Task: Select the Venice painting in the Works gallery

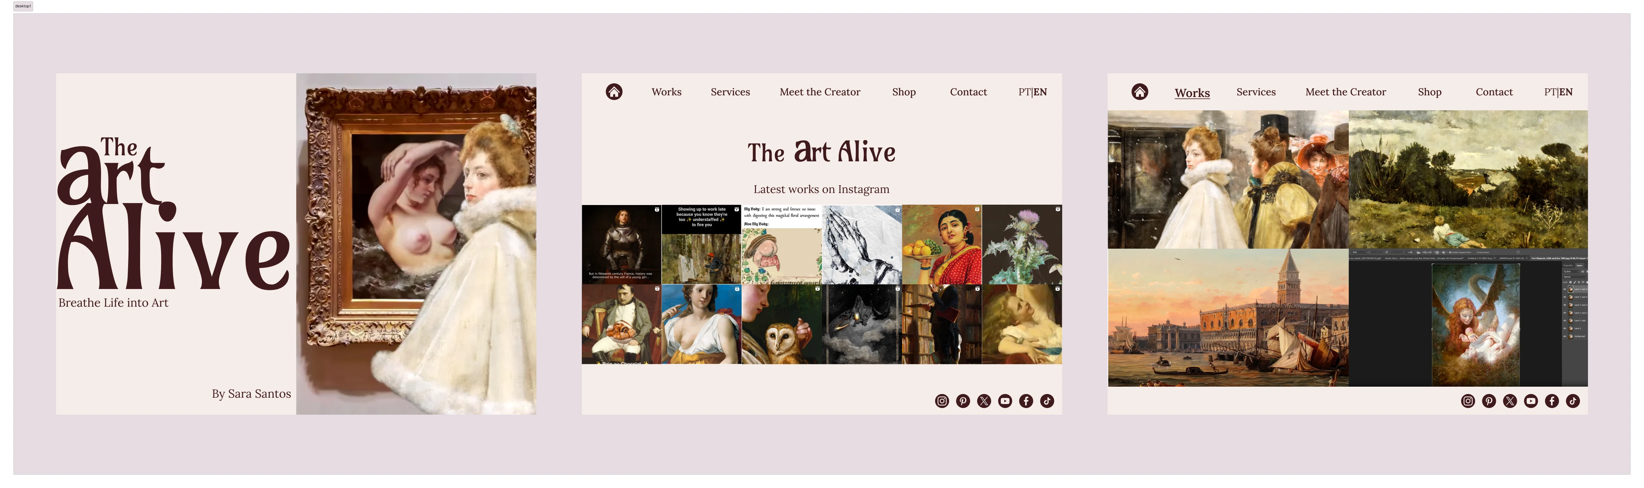Action: tap(1228, 318)
